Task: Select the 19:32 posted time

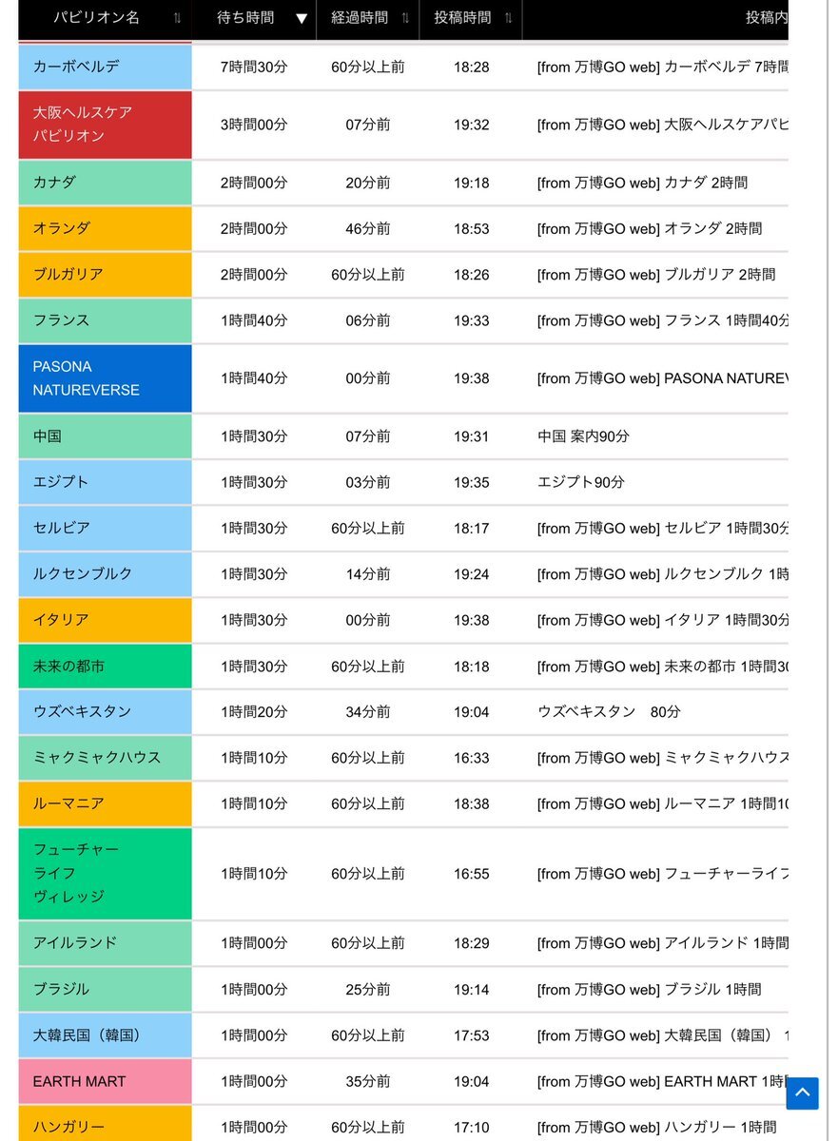Action: 472,126
